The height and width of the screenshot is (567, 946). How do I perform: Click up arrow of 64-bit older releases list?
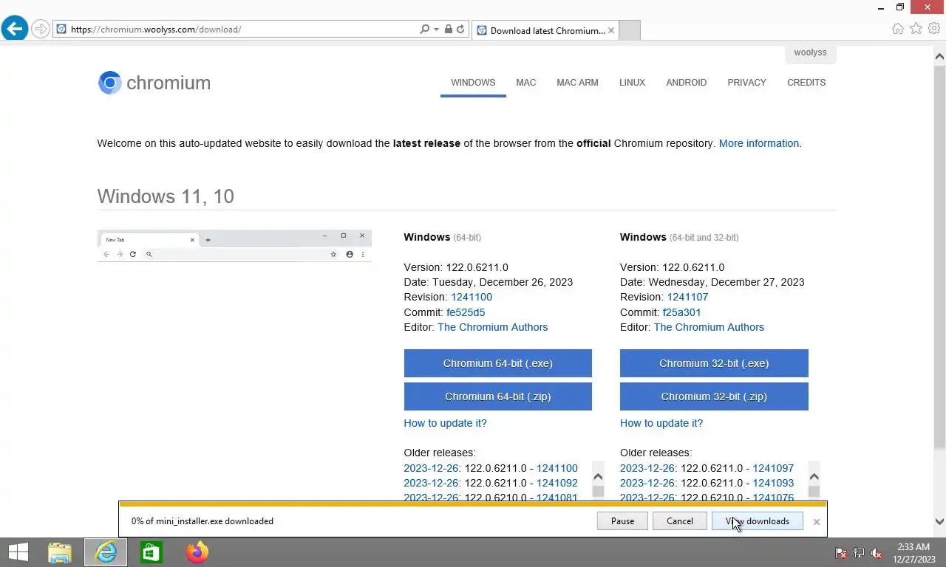(598, 476)
